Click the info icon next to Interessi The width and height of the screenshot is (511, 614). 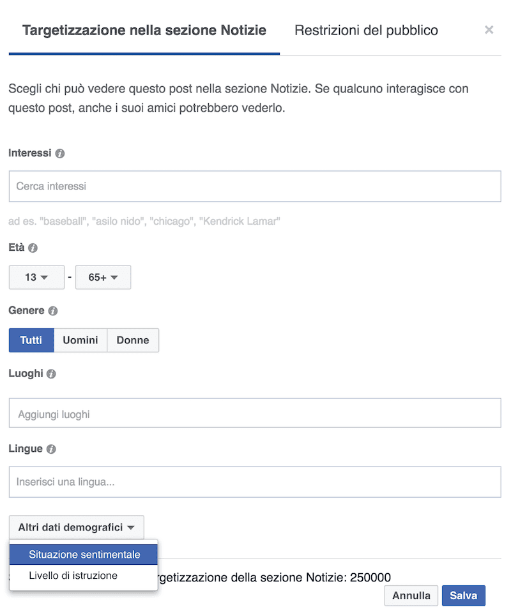[x=60, y=153]
